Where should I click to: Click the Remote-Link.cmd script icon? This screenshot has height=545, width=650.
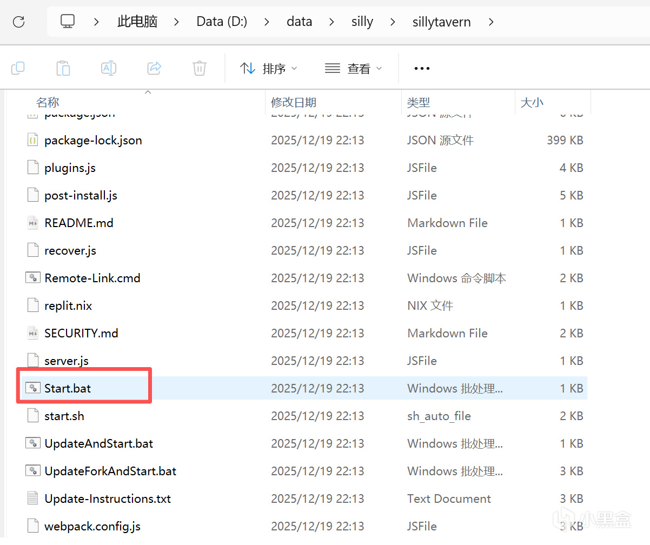[33, 278]
